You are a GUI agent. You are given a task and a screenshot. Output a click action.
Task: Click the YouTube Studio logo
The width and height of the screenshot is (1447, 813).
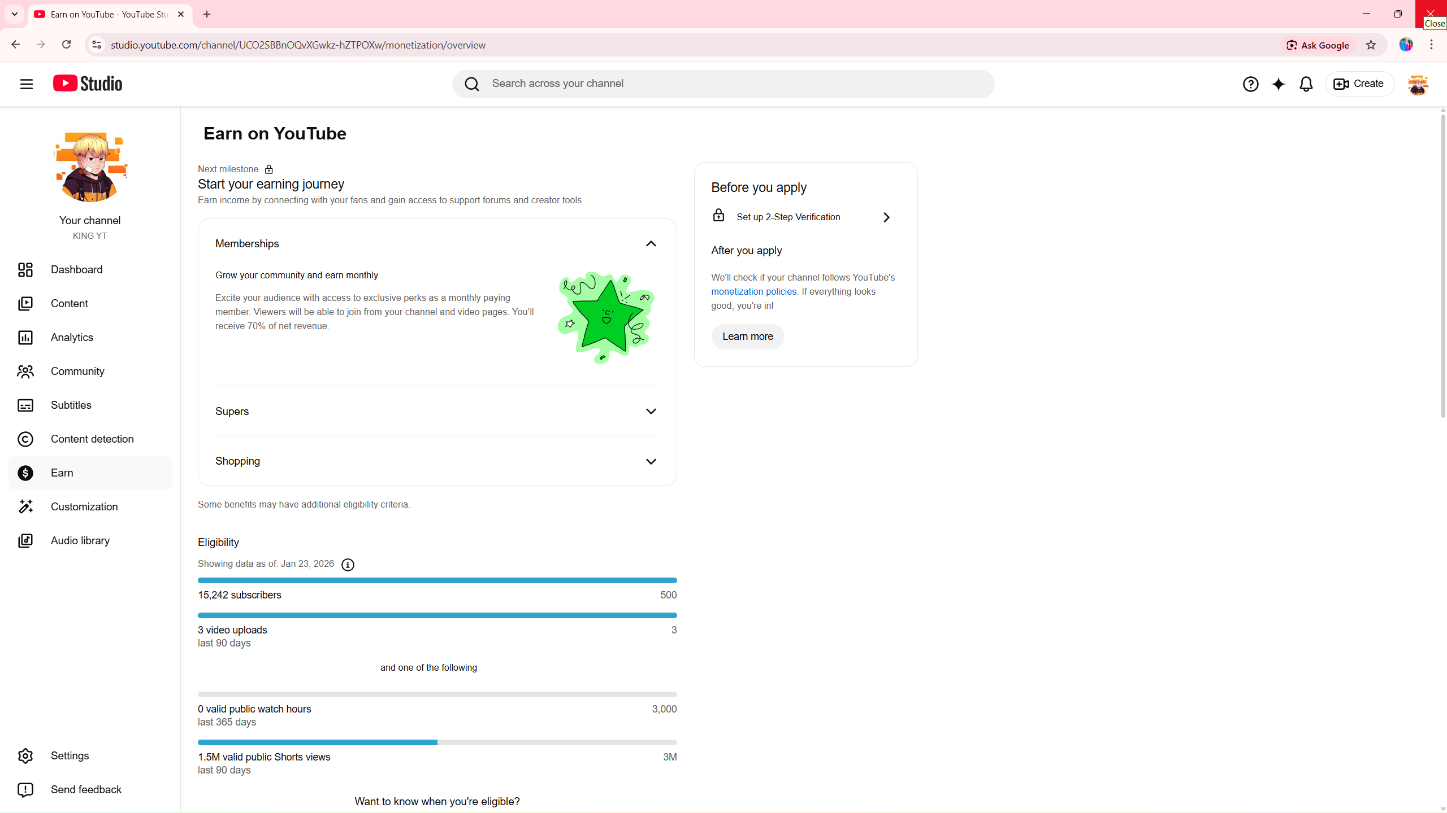pos(88,84)
